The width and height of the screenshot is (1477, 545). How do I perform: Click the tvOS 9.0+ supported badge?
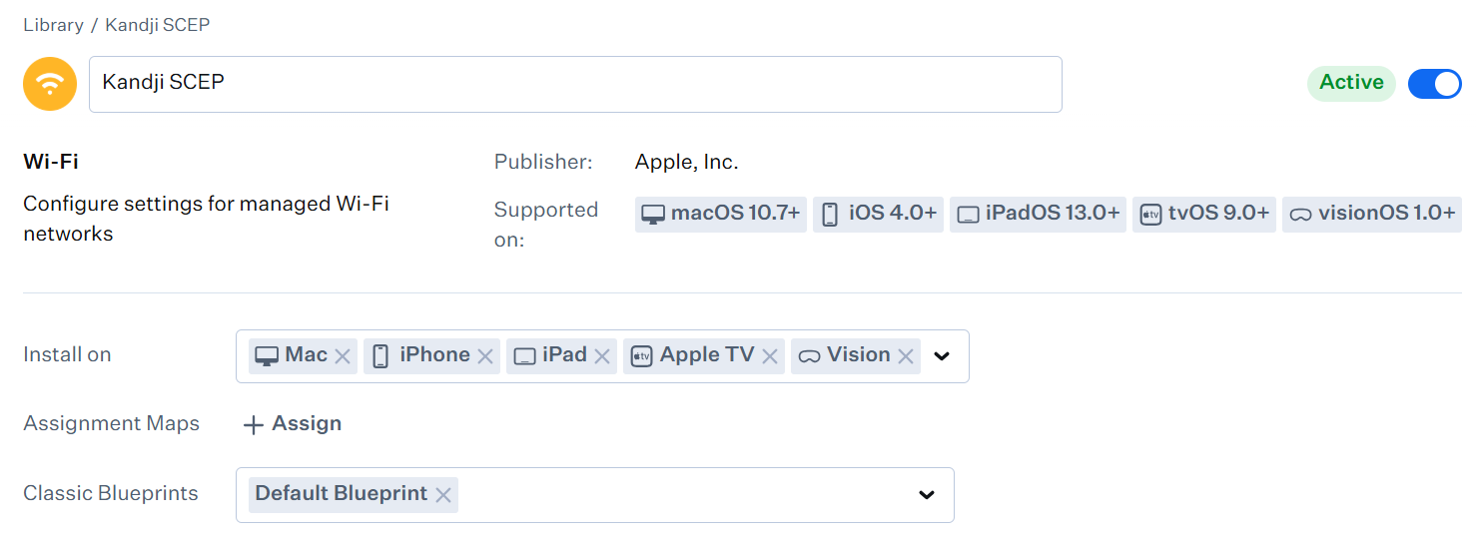pyautogui.click(x=1204, y=214)
